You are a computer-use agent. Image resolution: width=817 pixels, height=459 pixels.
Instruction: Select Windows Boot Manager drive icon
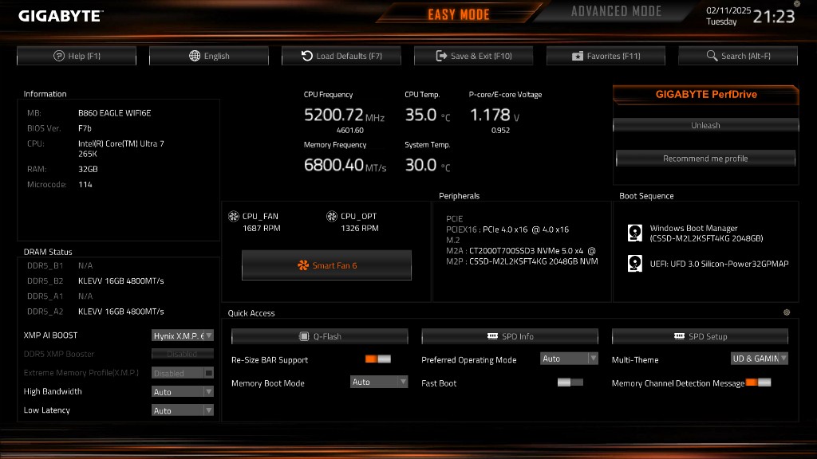pos(634,233)
